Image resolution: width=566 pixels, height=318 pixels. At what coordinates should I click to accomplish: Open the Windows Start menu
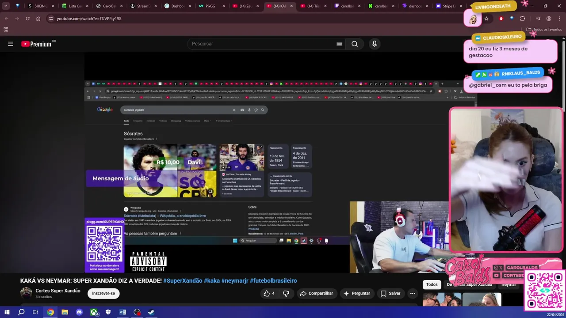click(7, 312)
